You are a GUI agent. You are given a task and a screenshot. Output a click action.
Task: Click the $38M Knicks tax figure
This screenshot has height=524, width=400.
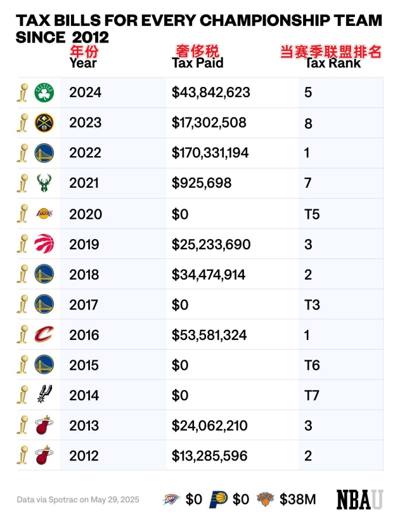[297, 499]
